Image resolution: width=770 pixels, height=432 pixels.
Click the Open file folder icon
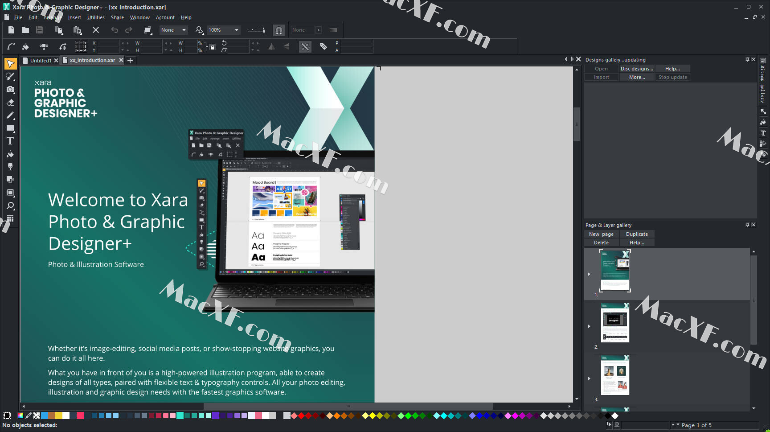pos(25,30)
